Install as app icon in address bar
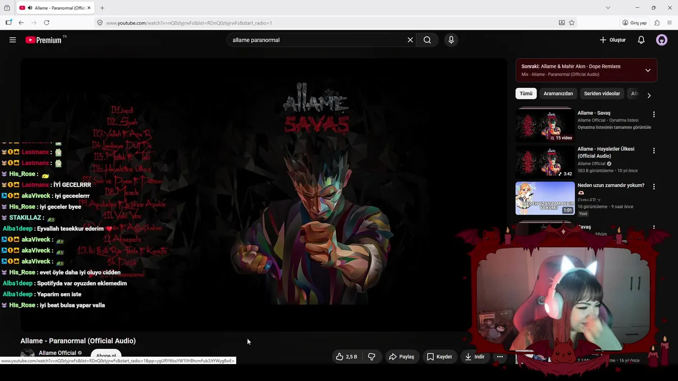The image size is (678, 381). tap(561, 23)
